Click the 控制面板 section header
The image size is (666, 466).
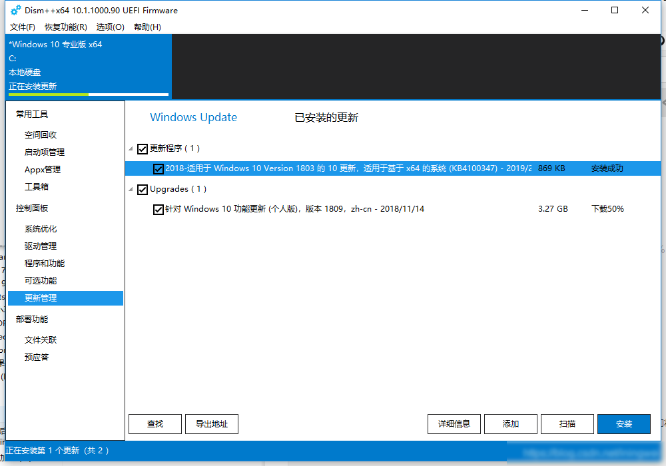click(32, 208)
